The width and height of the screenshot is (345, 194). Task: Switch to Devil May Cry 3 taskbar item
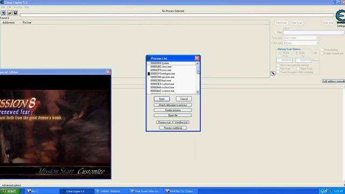point(181,191)
